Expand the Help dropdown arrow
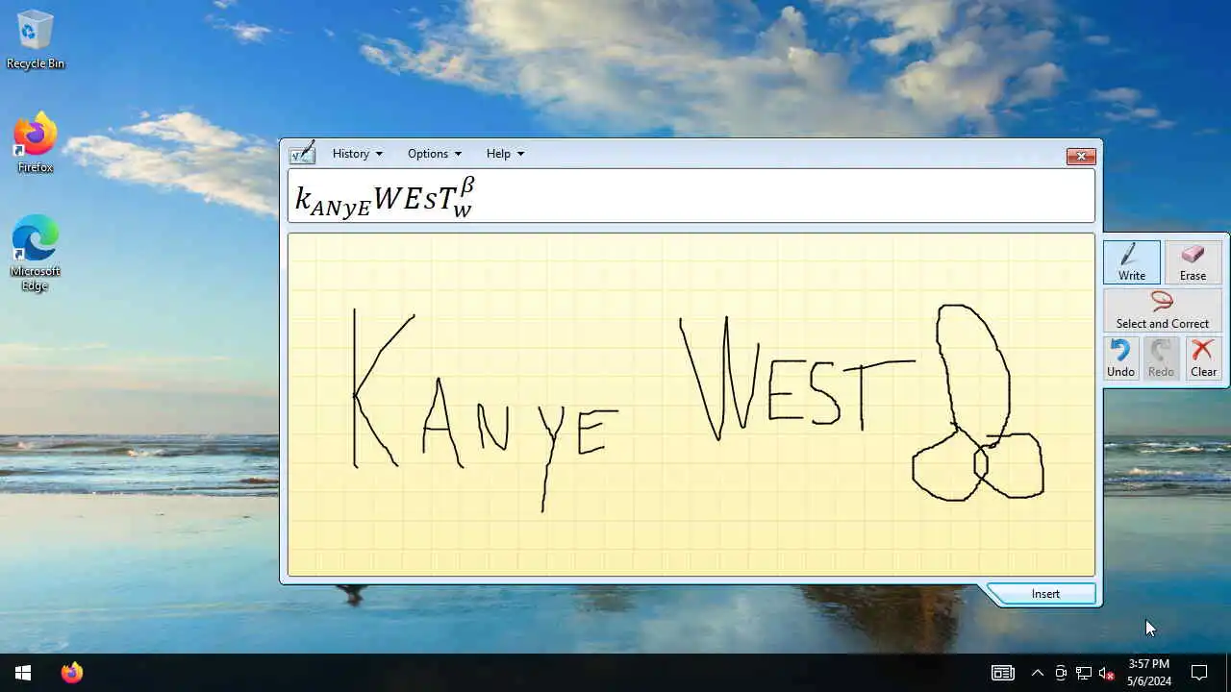The height and width of the screenshot is (692, 1231). [520, 154]
